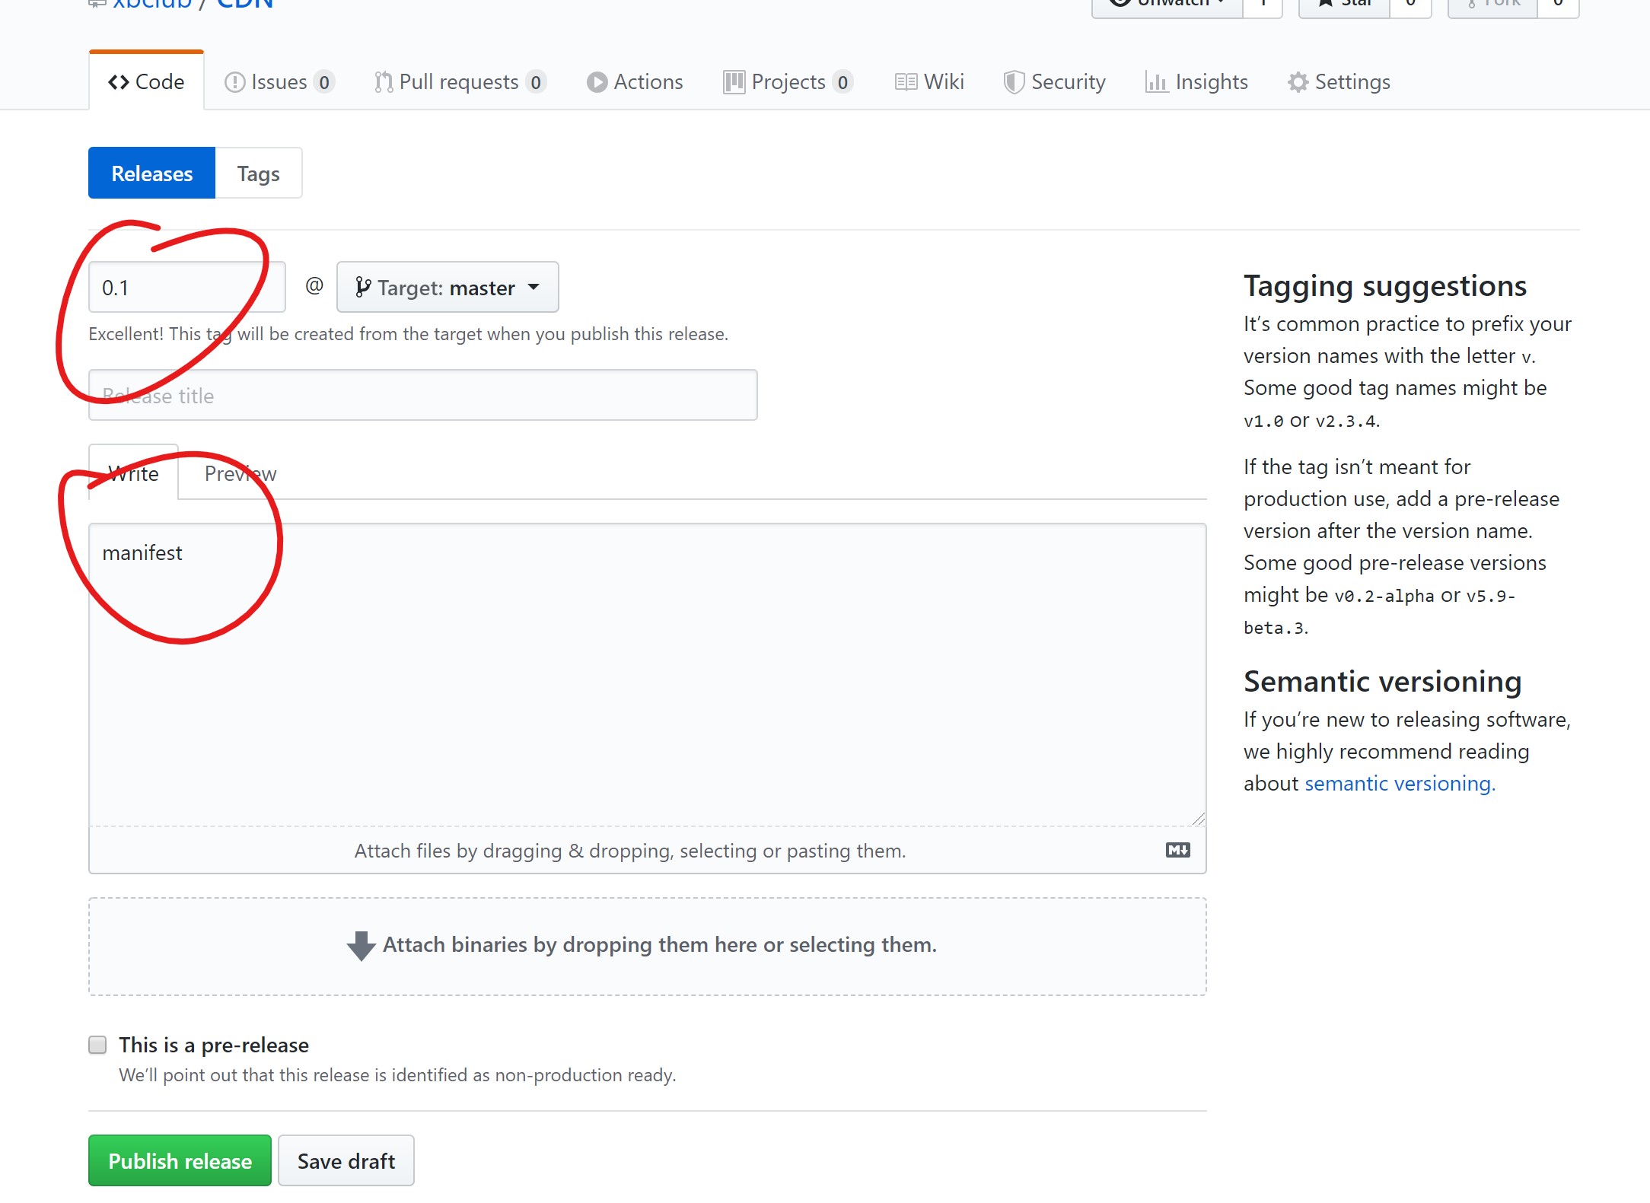Click the Wiki book icon
Viewport: 1650px width, 1203px height.
[906, 82]
